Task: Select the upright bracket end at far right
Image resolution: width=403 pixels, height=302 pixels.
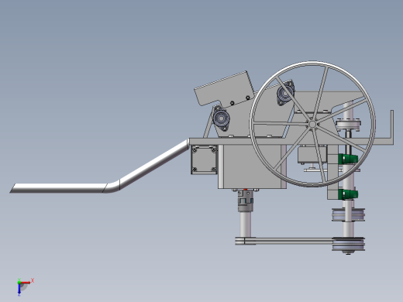Action: pos(392,127)
